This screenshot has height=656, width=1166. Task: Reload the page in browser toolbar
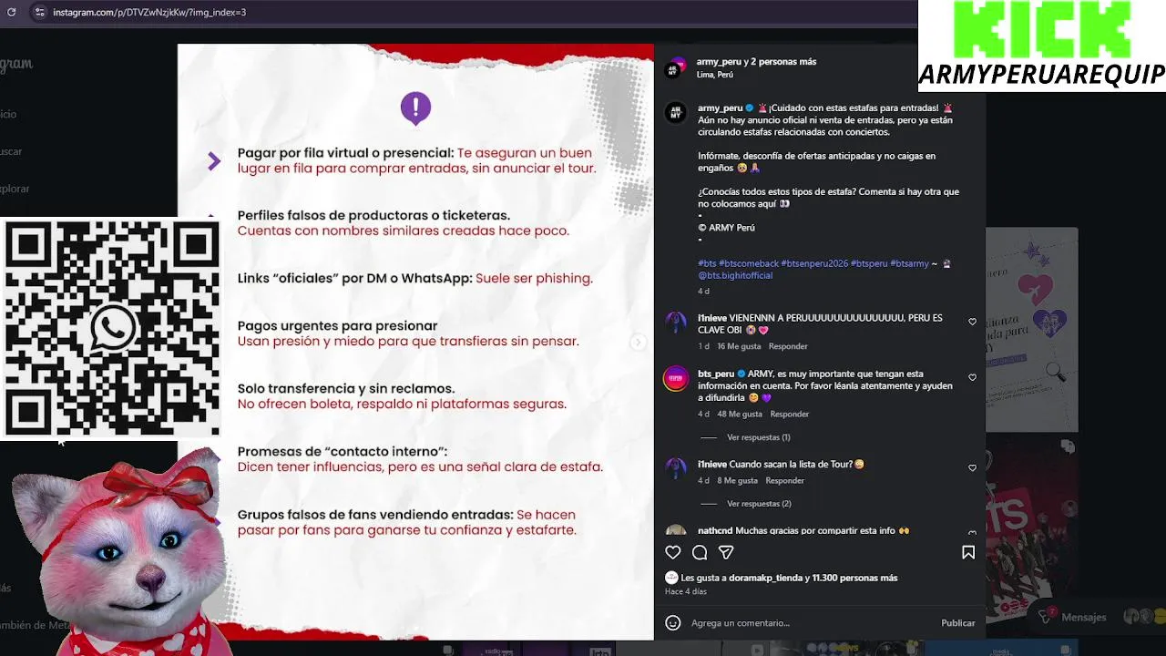(12, 12)
